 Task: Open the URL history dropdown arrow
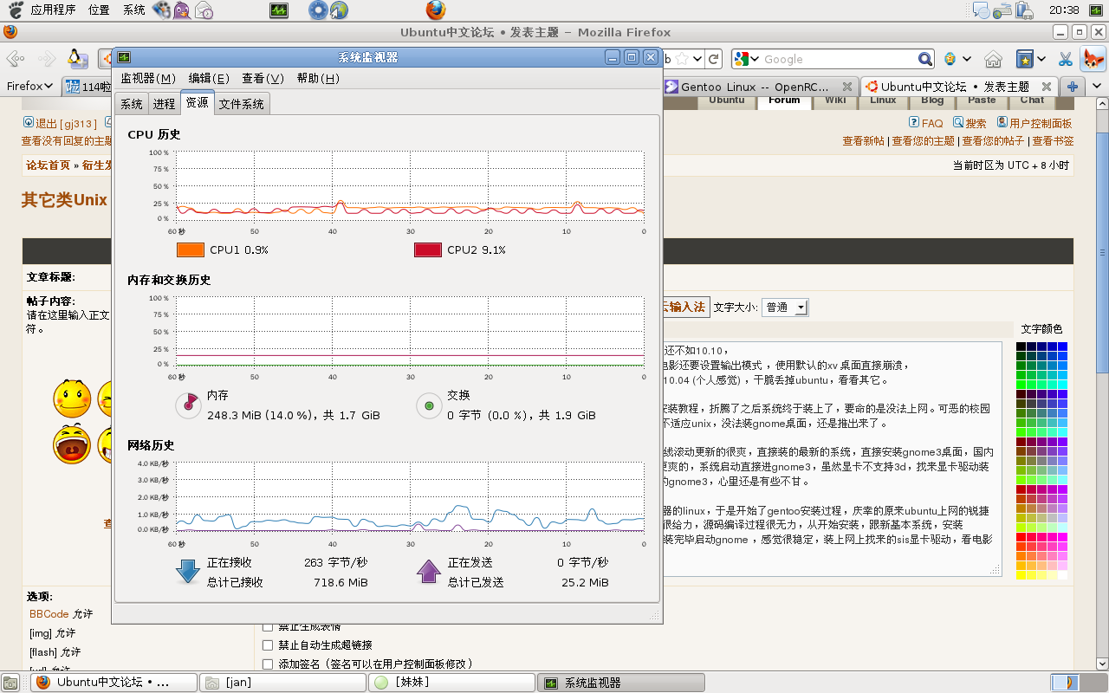click(x=698, y=59)
